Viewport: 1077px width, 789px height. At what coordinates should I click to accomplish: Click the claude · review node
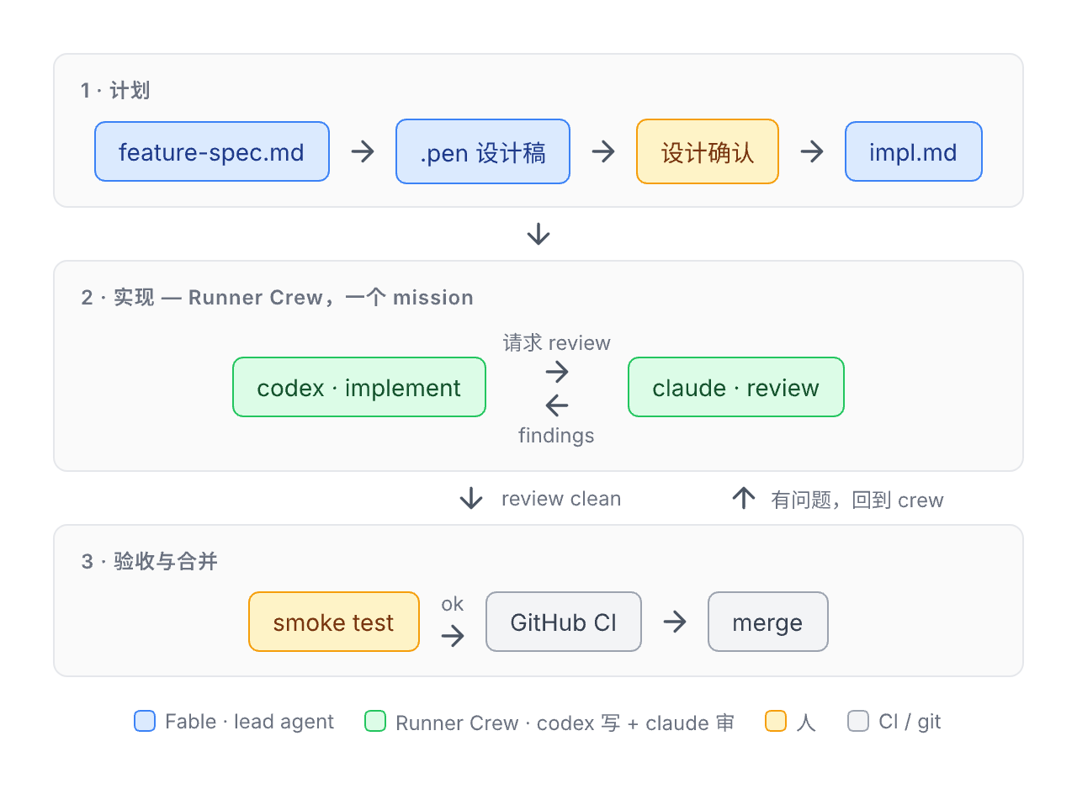click(x=736, y=387)
